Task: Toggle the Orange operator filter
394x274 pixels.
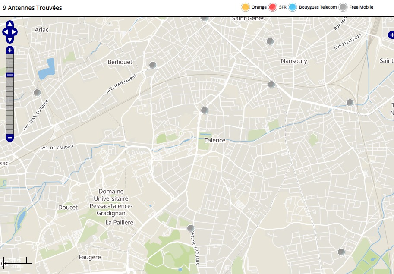Action: pyautogui.click(x=246, y=7)
